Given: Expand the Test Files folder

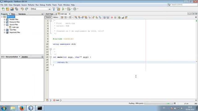Looking at the screenshot, I should [x=5, y=30].
